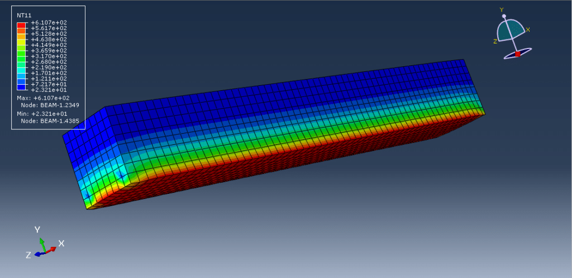Click the Z label on the 3D compass
Image resolution: width=572 pixels, height=278 pixels.
point(495,41)
